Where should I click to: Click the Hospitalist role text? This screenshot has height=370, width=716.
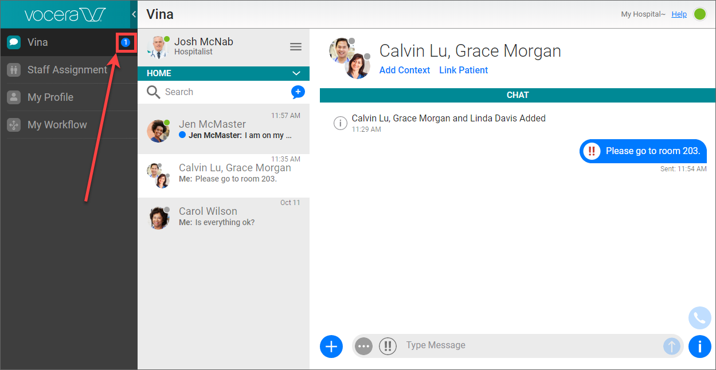coord(193,52)
